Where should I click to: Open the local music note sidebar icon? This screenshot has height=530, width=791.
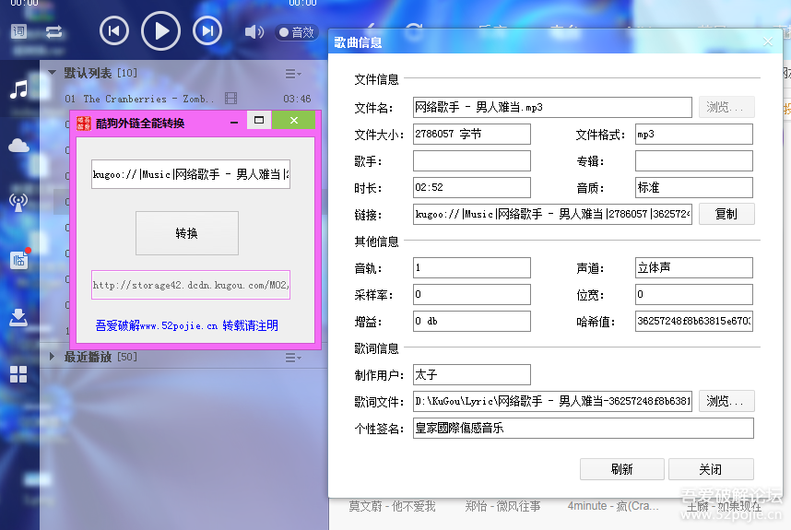(x=18, y=89)
